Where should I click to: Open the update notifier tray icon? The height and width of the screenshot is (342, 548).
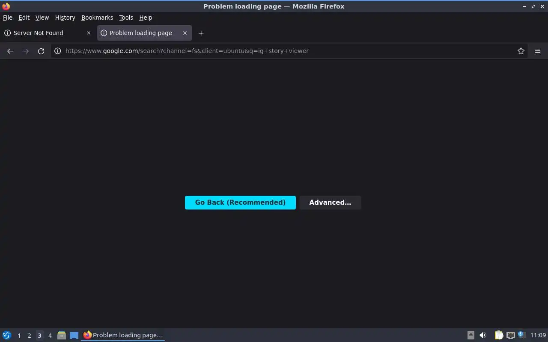click(x=521, y=335)
